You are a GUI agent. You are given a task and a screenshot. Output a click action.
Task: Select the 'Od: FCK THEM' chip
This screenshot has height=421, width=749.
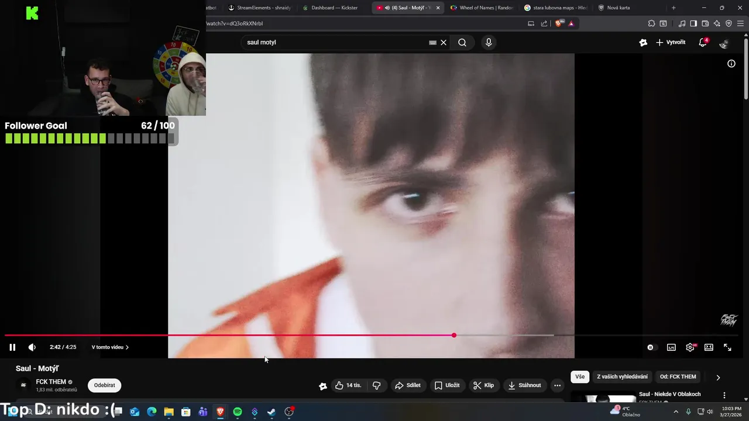(x=678, y=377)
